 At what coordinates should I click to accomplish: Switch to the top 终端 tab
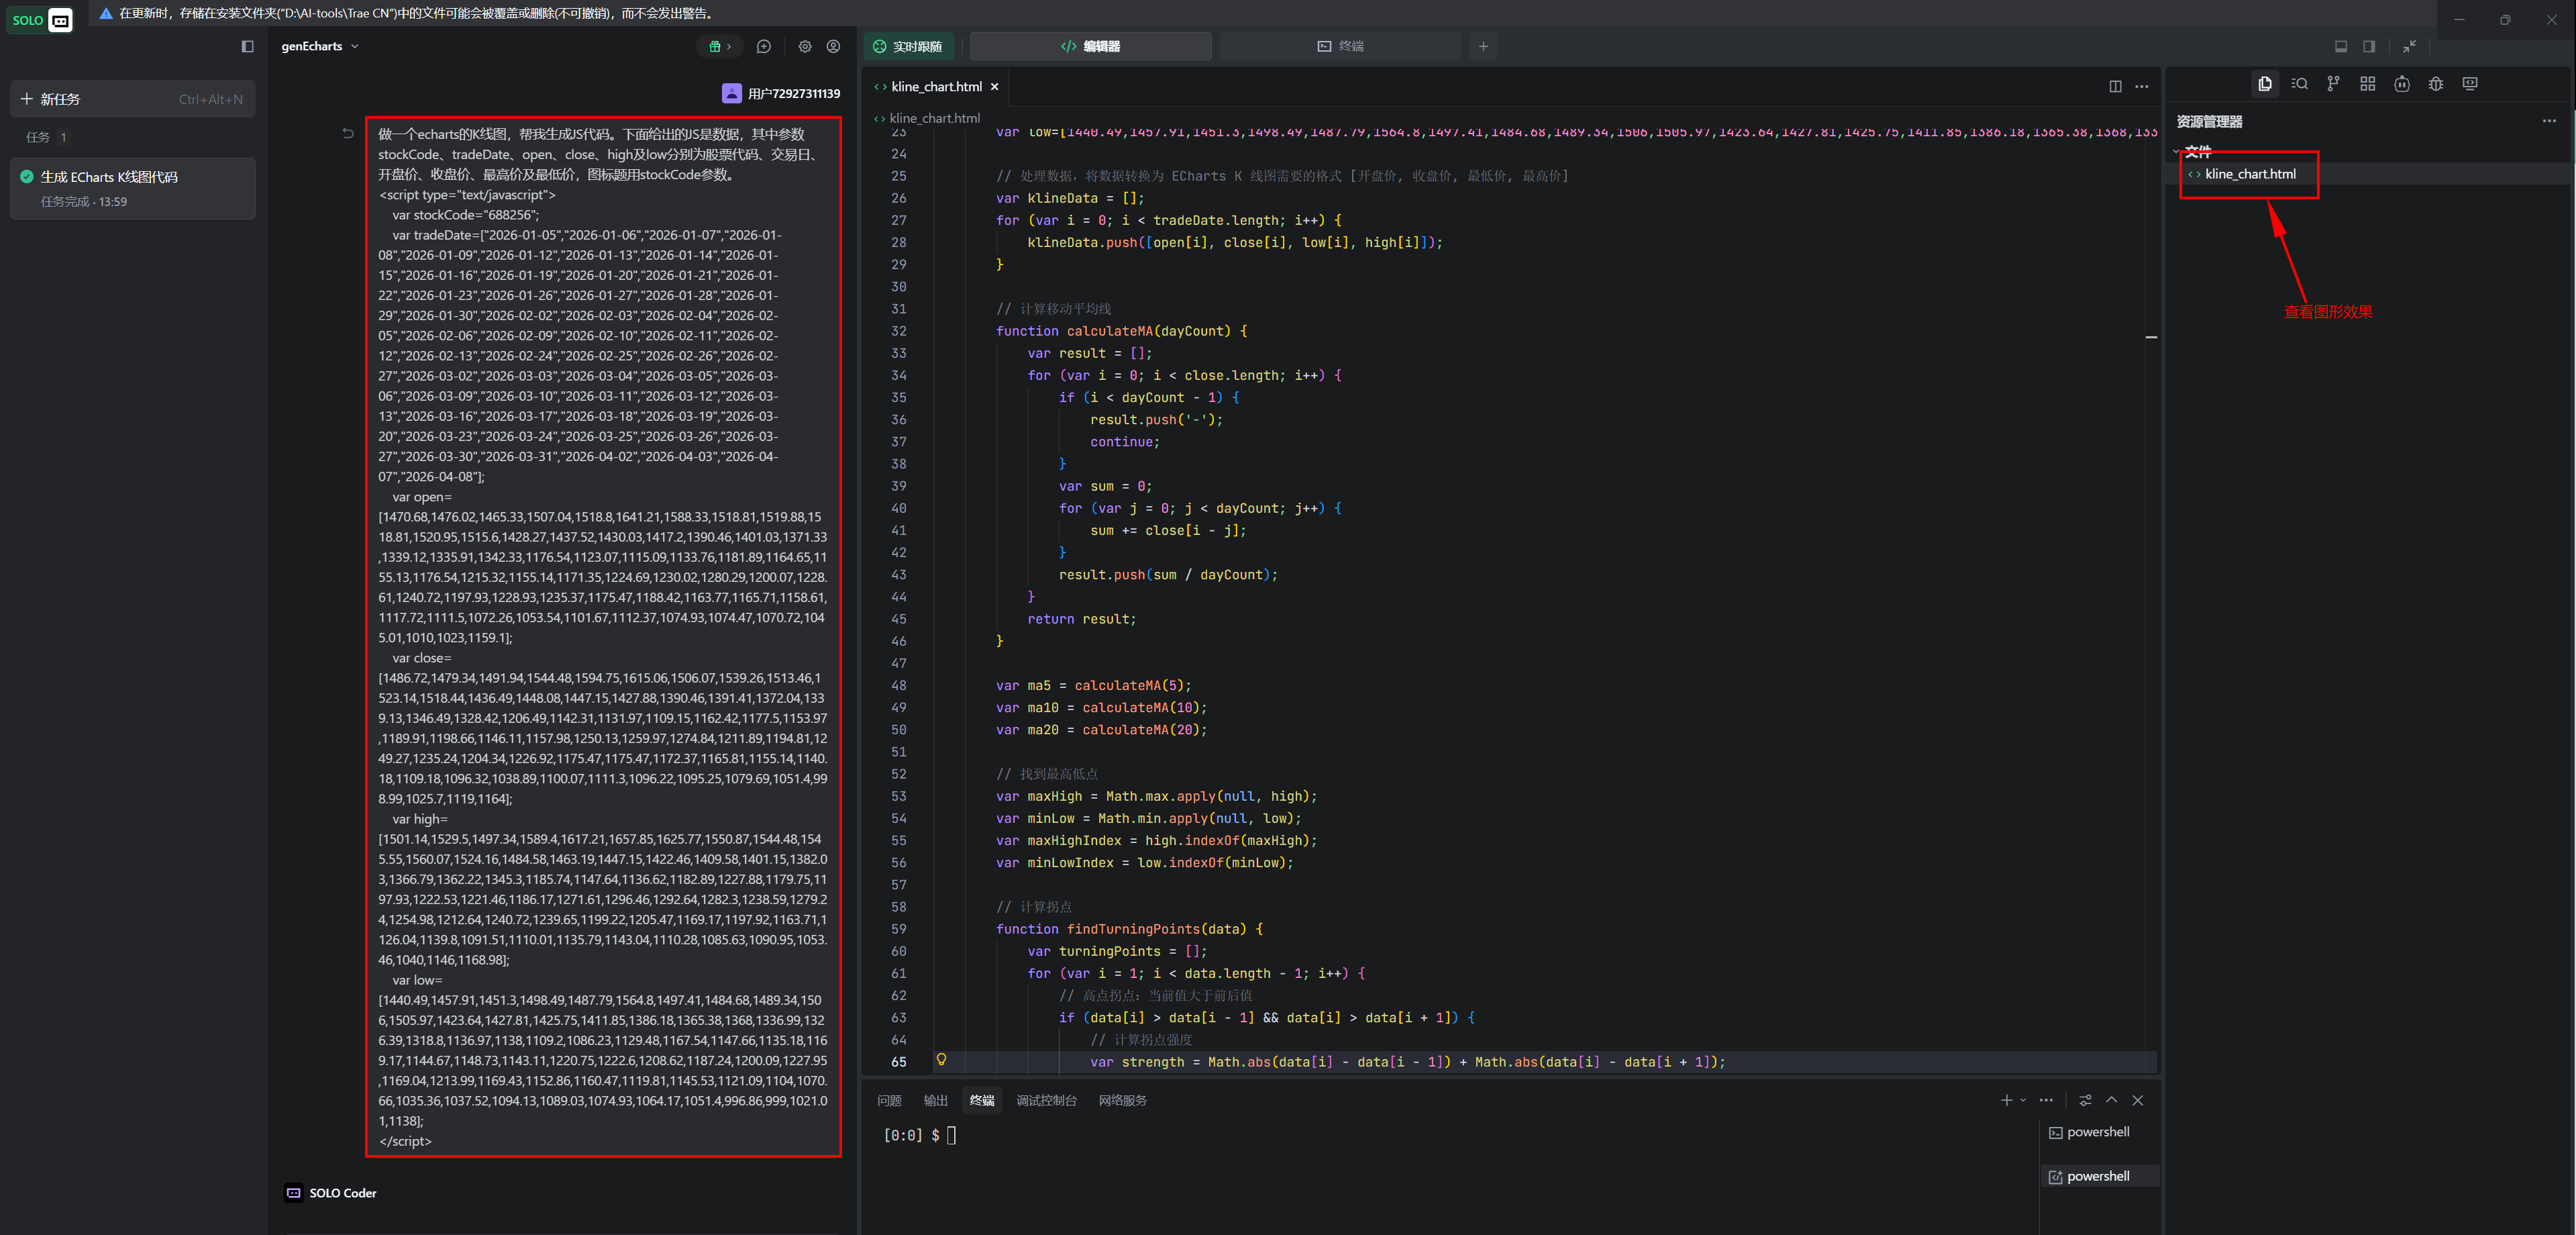point(1341,46)
